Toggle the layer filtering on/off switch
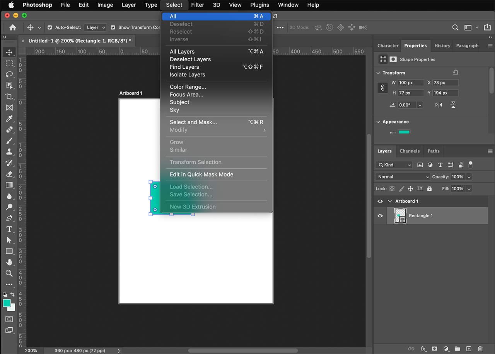The height and width of the screenshot is (354, 495). 471,165
